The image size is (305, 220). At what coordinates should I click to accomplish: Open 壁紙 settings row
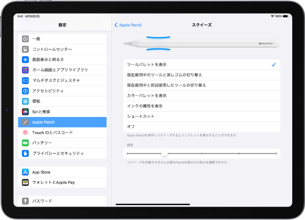(62, 101)
